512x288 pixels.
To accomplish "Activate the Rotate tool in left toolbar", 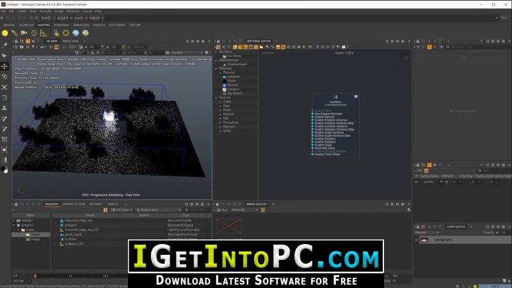I will tap(4, 77).
